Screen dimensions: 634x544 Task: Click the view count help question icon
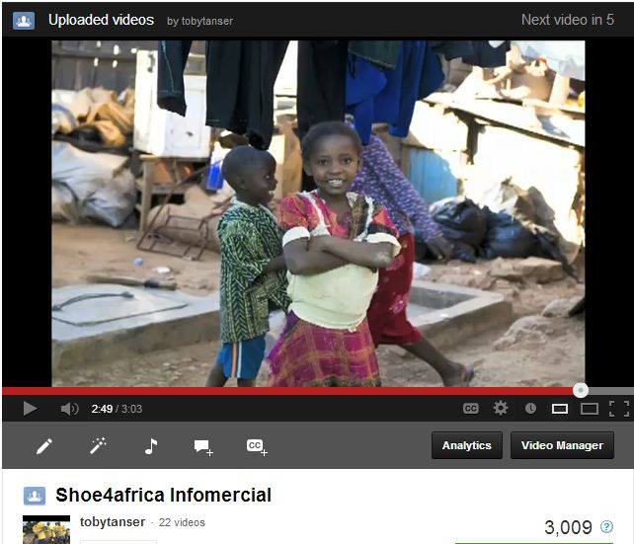point(606,526)
